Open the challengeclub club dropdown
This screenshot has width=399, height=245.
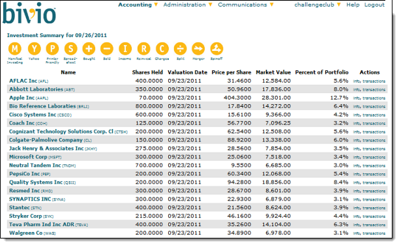coord(318,5)
